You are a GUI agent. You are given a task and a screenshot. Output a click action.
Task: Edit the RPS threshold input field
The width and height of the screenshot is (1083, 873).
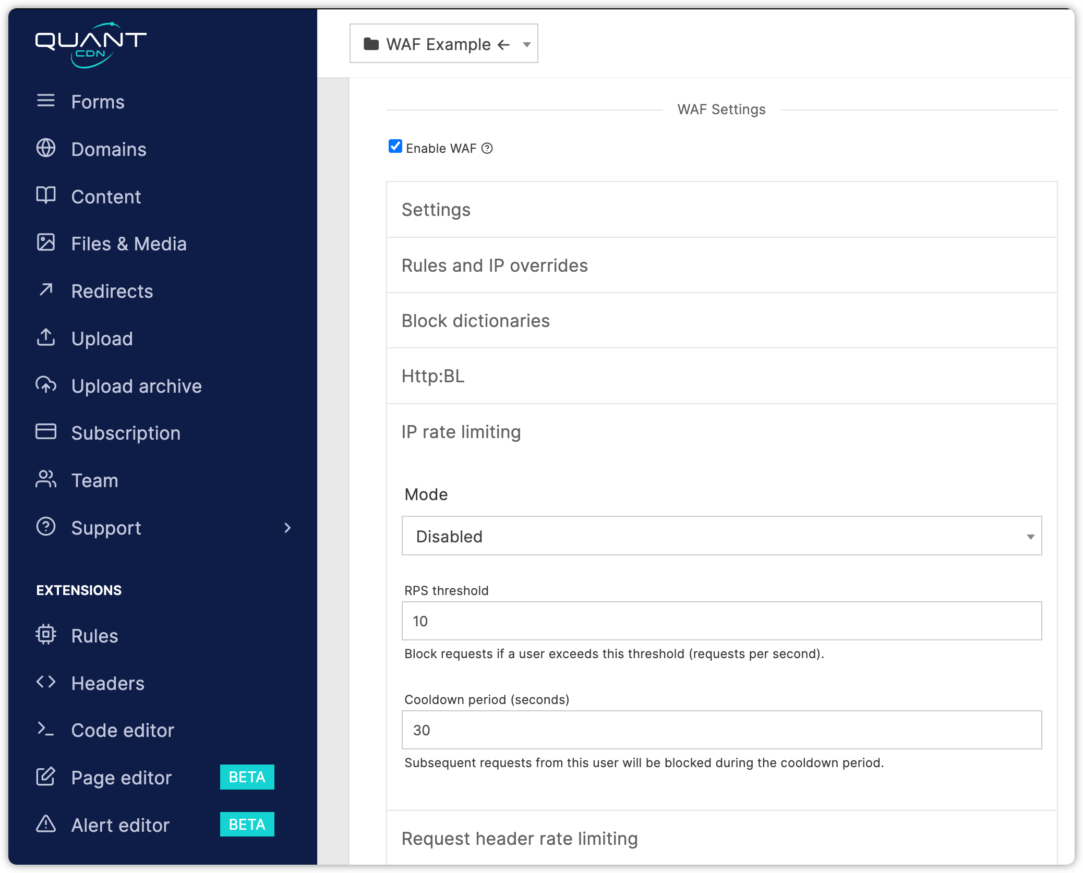tap(722, 622)
